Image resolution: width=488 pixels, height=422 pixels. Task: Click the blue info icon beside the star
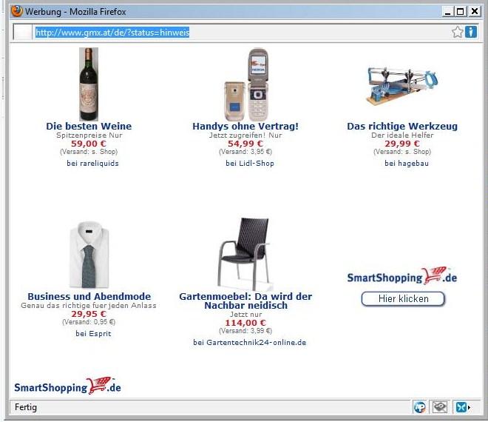[x=471, y=32]
